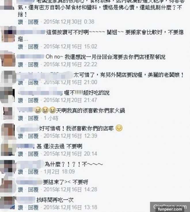Like the 'Oh no~' comment
This screenshot has width=190, height=212.
(x=20, y=65)
